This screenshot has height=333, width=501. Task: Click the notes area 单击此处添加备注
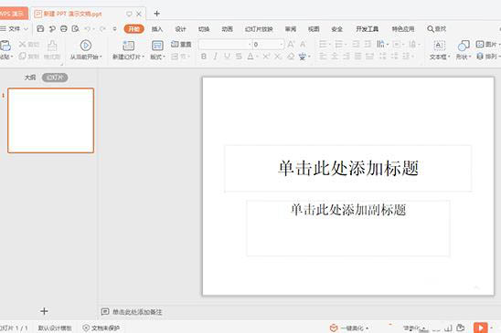(137, 312)
